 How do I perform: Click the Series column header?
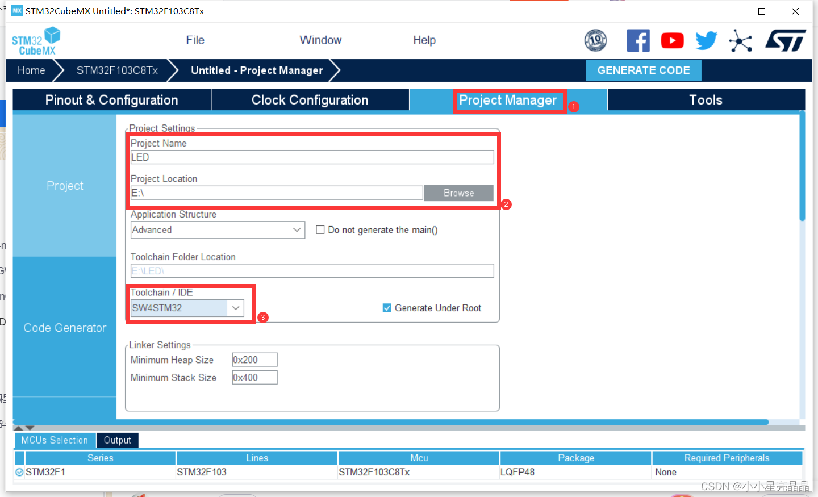click(x=101, y=458)
